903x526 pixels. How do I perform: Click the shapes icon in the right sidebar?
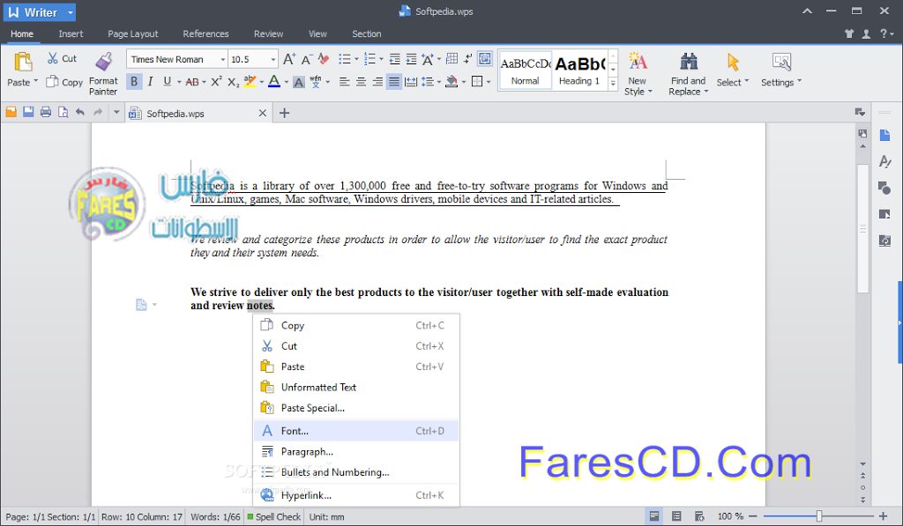click(884, 188)
